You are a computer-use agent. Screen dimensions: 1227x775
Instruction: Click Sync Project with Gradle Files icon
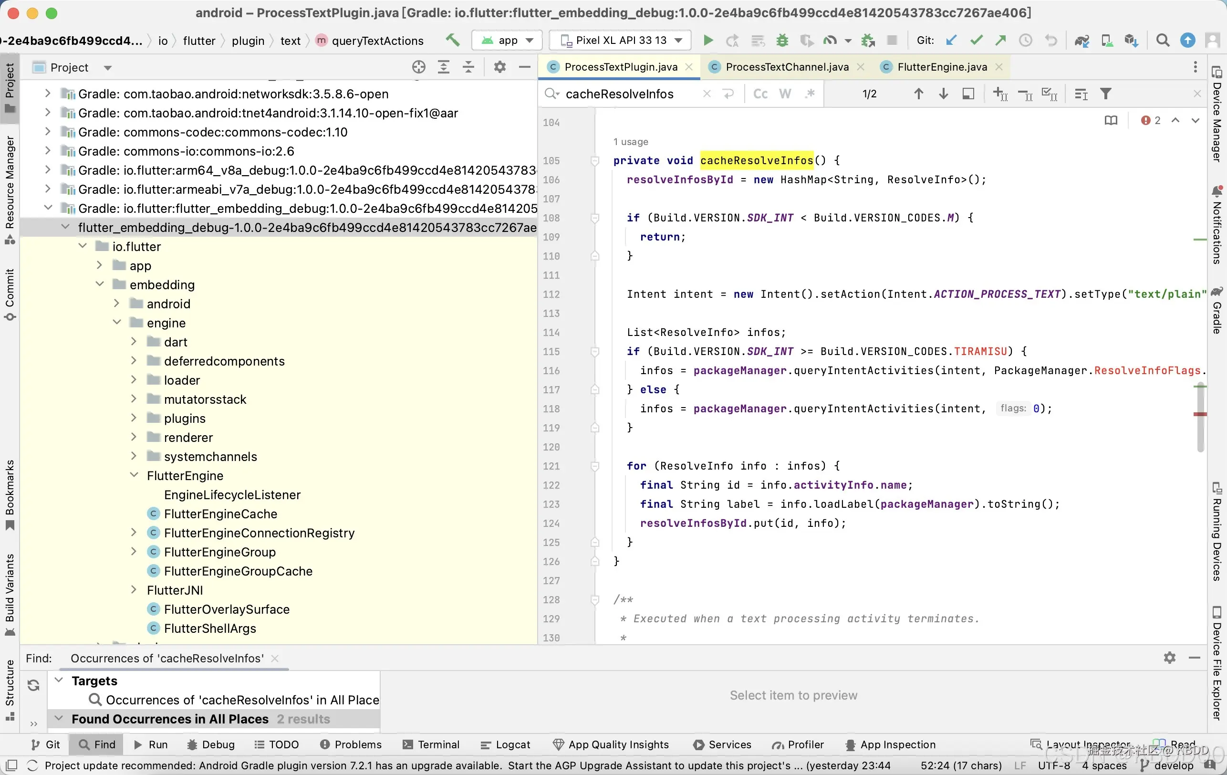[x=1082, y=40]
